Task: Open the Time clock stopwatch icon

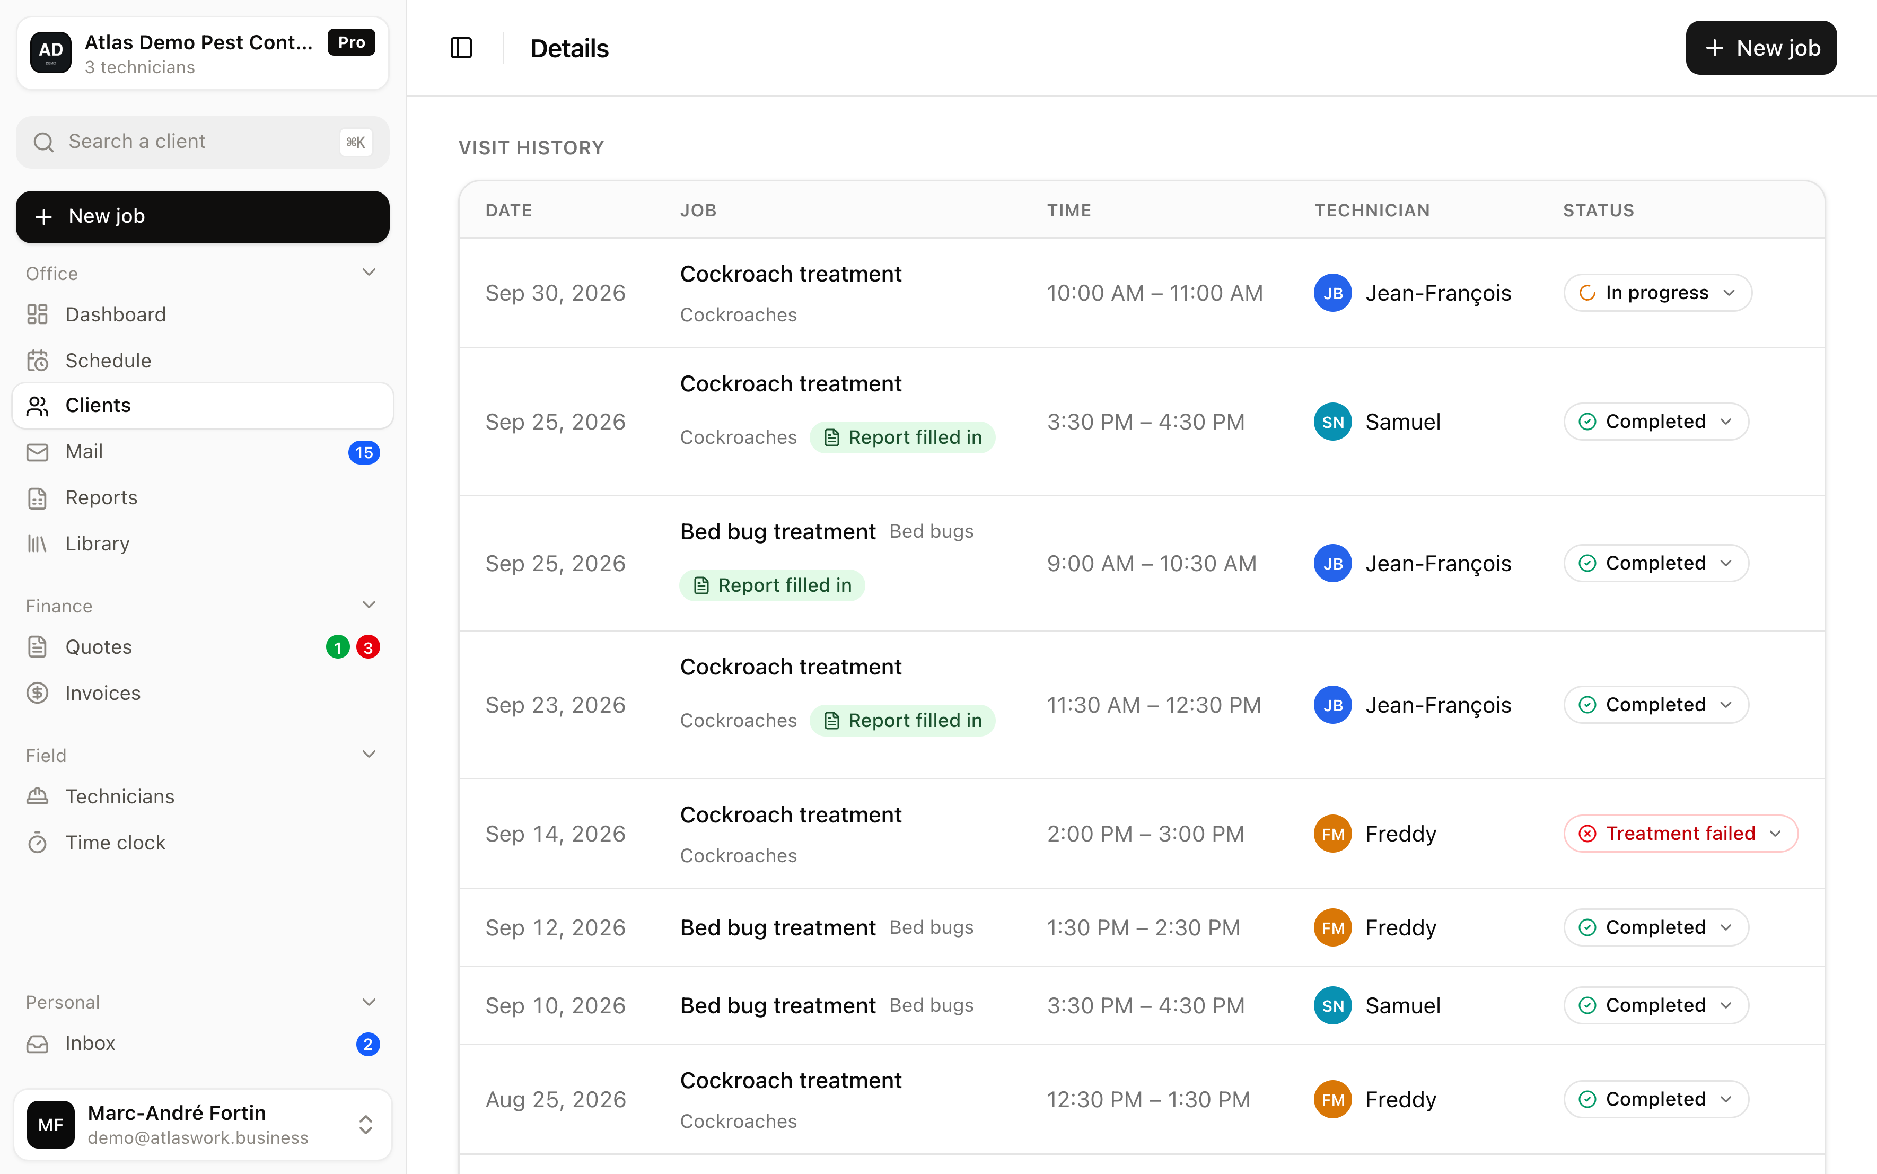Action: click(37, 843)
